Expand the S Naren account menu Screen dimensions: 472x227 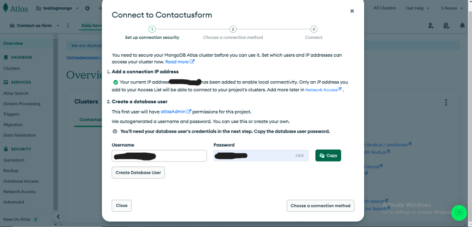(452, 8)
